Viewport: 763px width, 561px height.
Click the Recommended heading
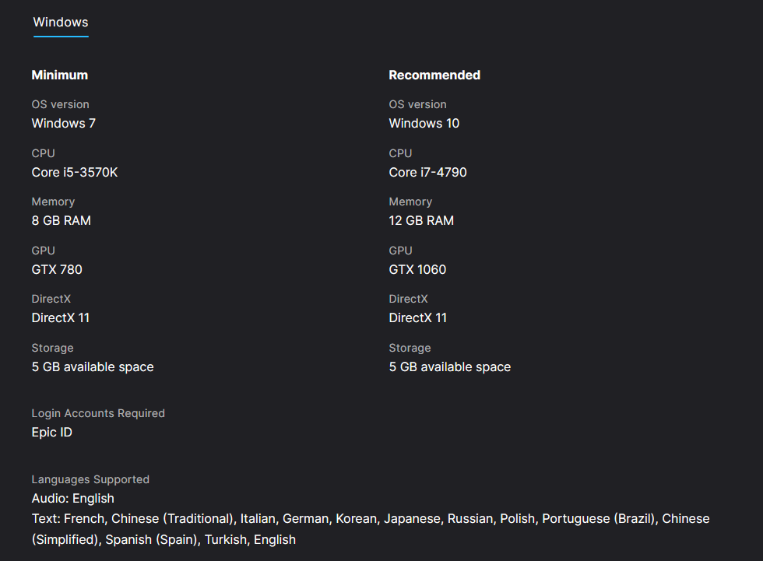point(434,75)
